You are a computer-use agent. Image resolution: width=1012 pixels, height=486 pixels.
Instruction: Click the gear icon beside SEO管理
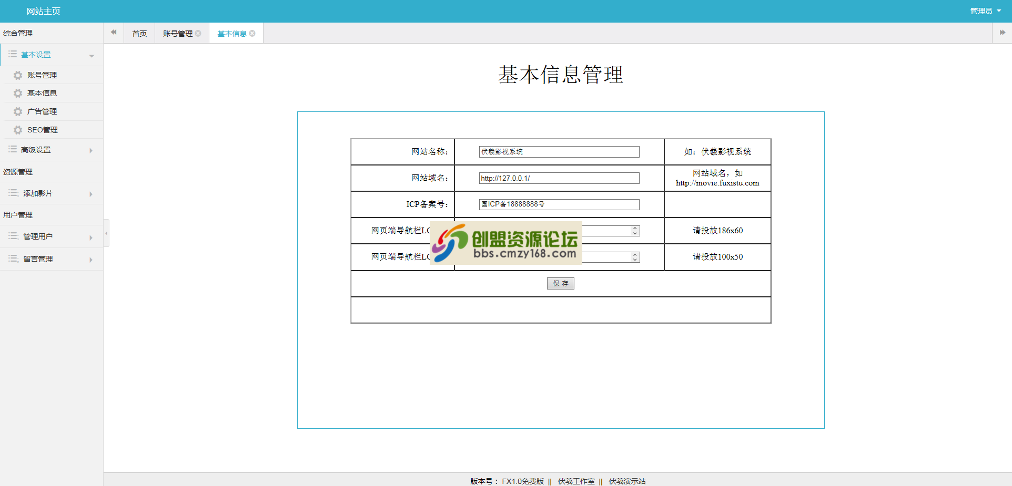18,130
